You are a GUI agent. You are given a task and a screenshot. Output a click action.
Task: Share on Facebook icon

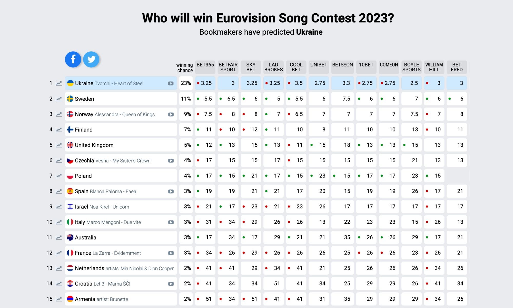tap(73, 59)
